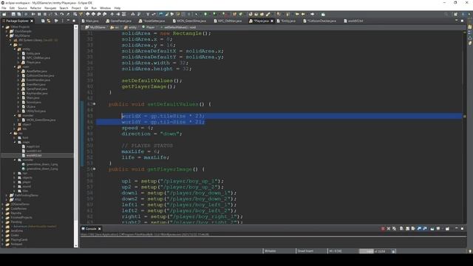Switch to the MON_GreenSlime.java tab
Viewport: 473px width, 266px height.
click(x=189, y=21)
